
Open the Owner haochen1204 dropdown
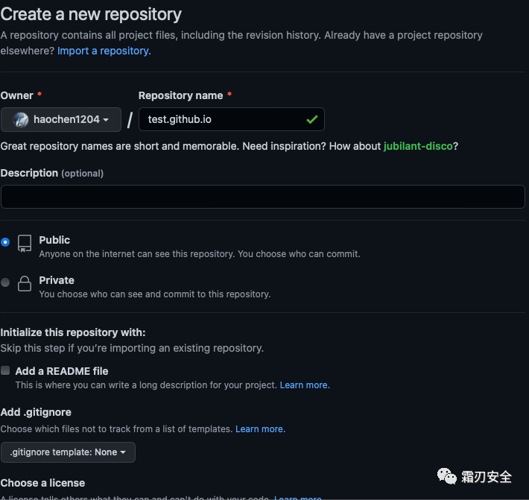(x=61, y=120)
